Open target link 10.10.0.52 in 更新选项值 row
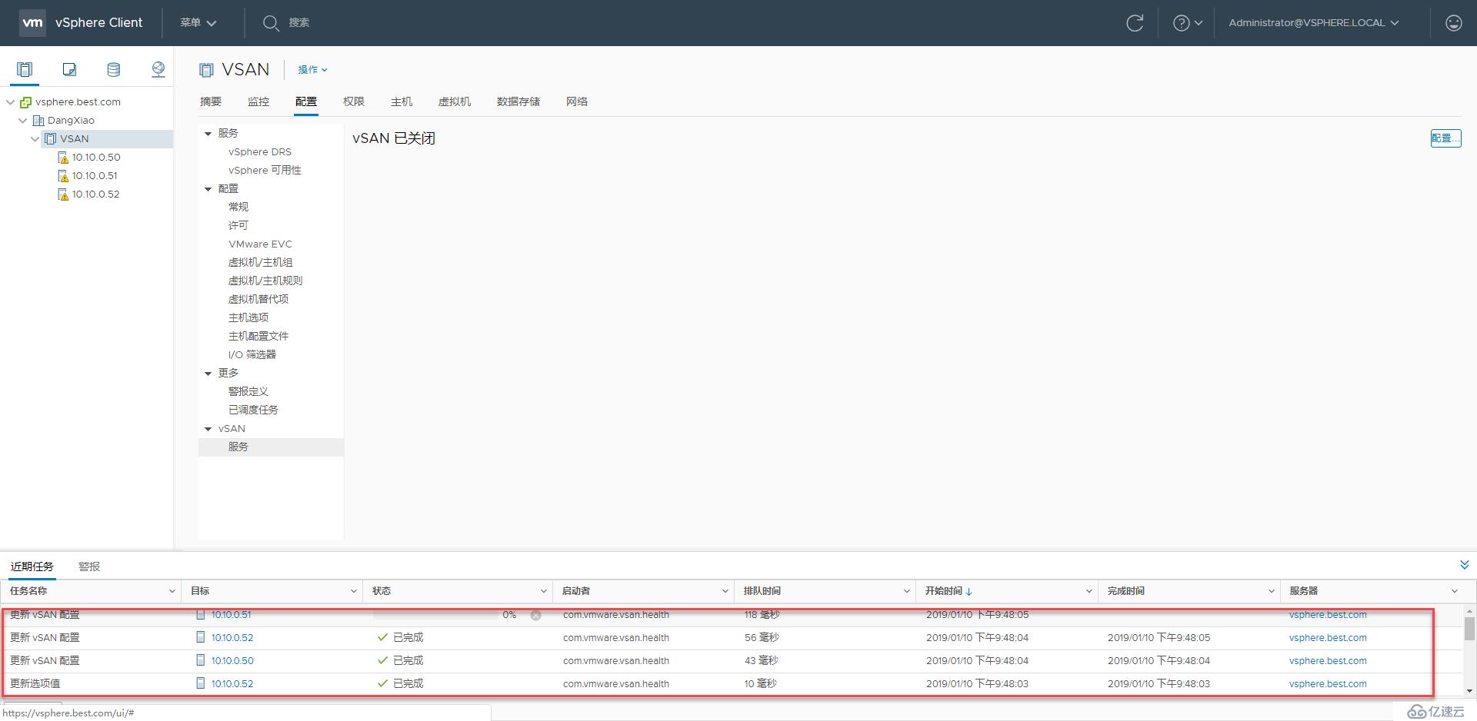Viewport: 1477px width, 721px height. tap(232, 683)
